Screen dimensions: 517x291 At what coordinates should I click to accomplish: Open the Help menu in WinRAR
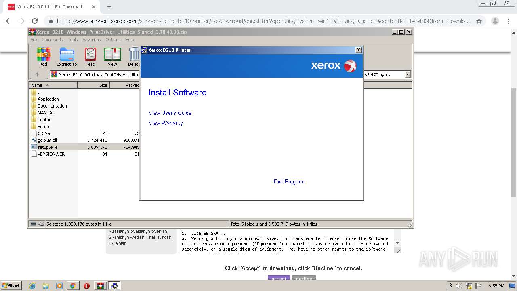tap(129, 40)
